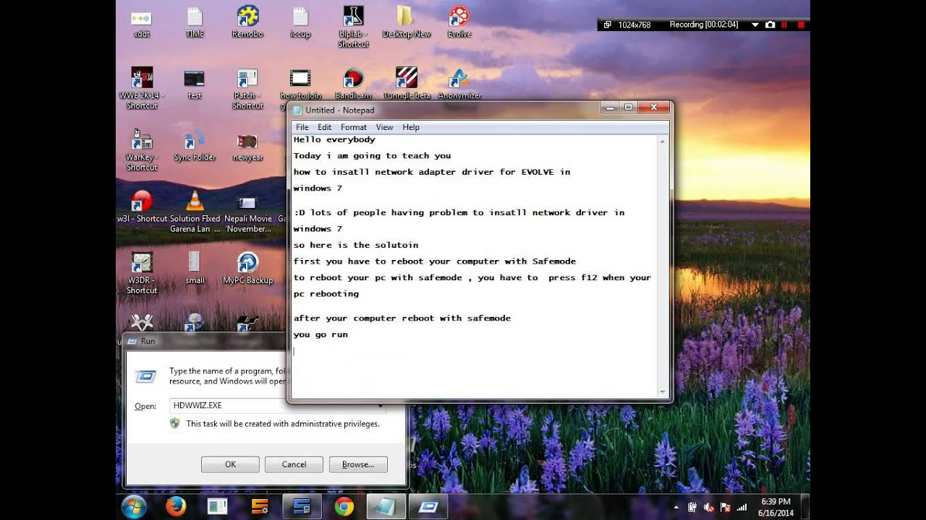Click OK in the Run dialog
Viewport: 926px width, 520px height.
pos(230,464)
